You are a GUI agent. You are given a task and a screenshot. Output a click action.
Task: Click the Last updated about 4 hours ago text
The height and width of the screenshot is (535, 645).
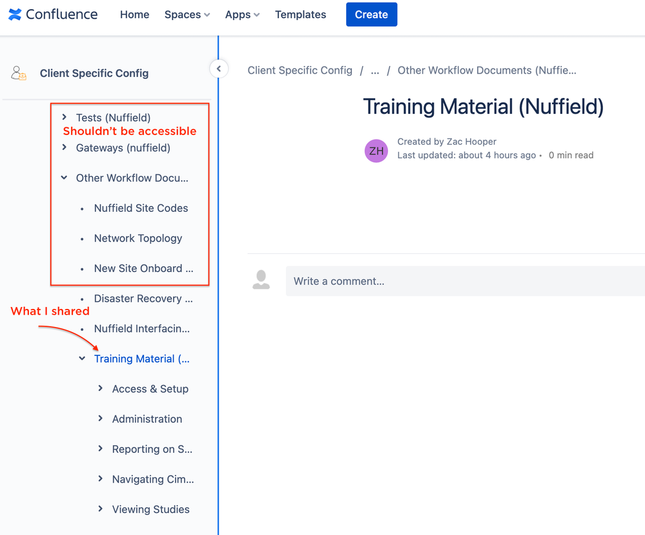[466, 155]
